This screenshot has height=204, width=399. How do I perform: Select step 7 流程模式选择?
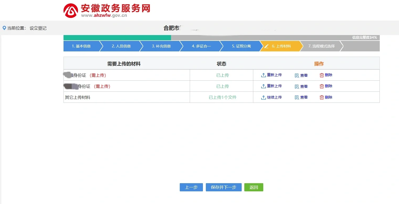point(321,46)
